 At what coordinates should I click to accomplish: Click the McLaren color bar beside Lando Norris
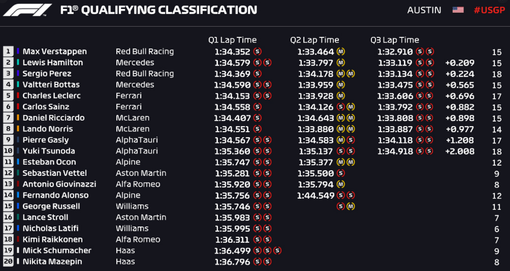click(x=18, y=129)
